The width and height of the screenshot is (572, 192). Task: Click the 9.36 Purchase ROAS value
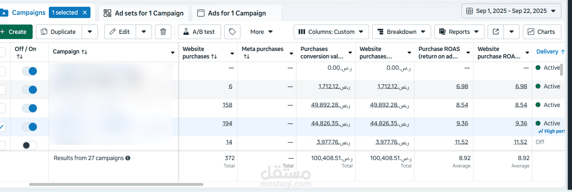pyautogui.click(x=462, y=124)
